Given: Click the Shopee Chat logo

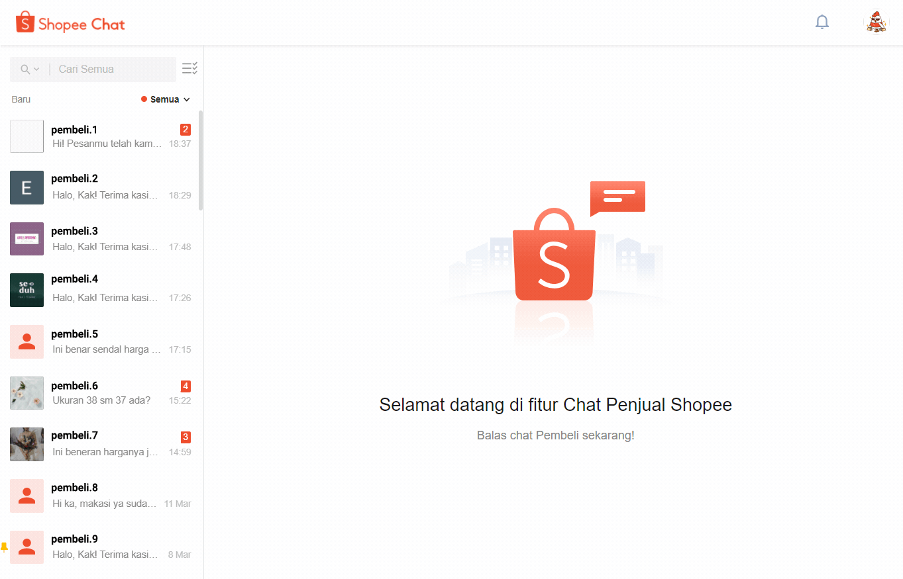Looking at the screenshot, I should (70, 22).
